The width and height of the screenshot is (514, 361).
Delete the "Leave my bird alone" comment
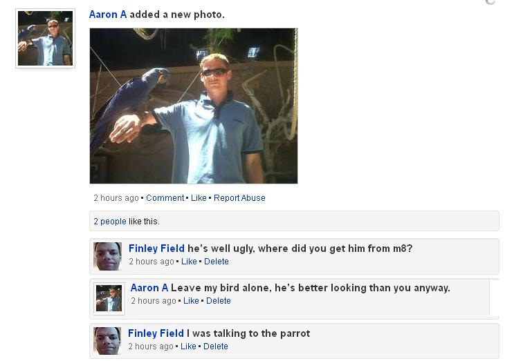click(219, 301)
